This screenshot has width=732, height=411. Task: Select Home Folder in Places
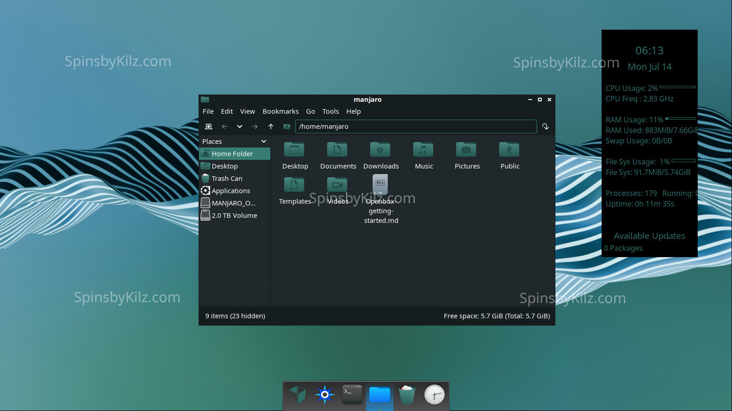235,154
